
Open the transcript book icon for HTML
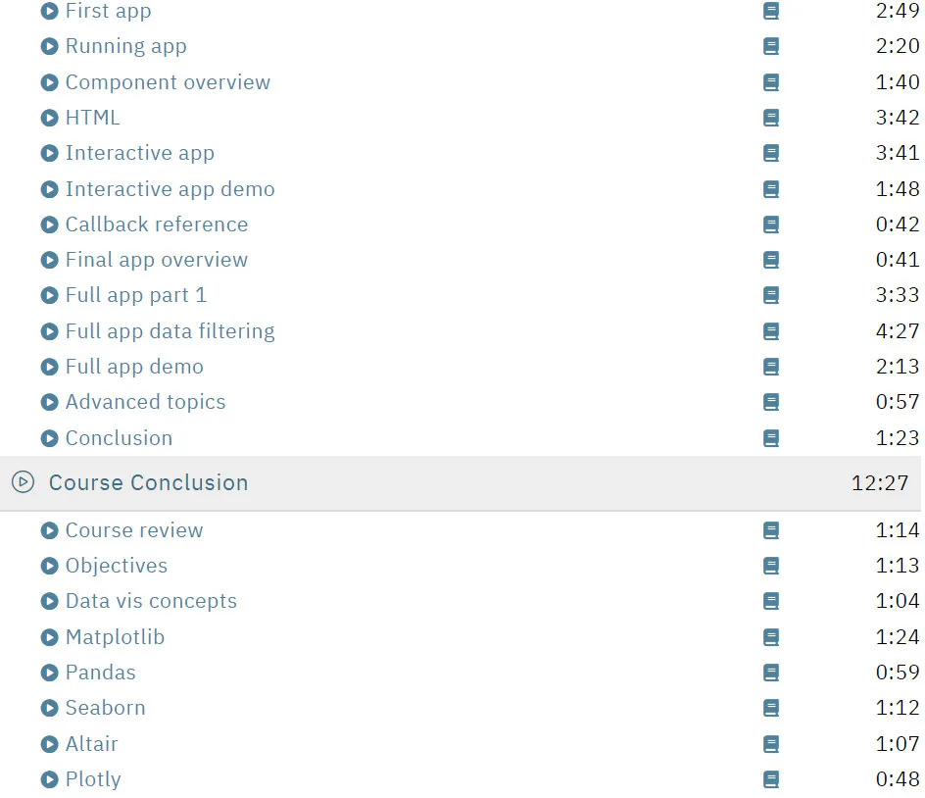point(771,118)
